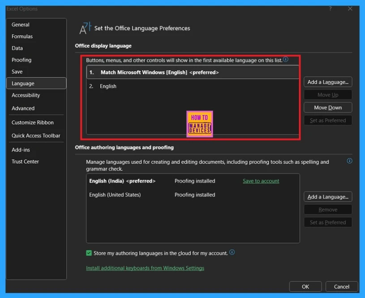Click Proofing installed status for English (United States)
This screenshot has width=365, height=298.
click(195, 195)
